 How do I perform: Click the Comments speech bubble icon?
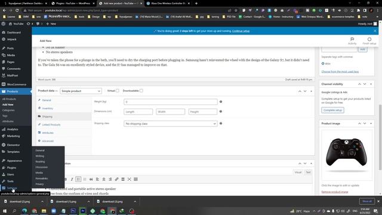coord(4,69)
